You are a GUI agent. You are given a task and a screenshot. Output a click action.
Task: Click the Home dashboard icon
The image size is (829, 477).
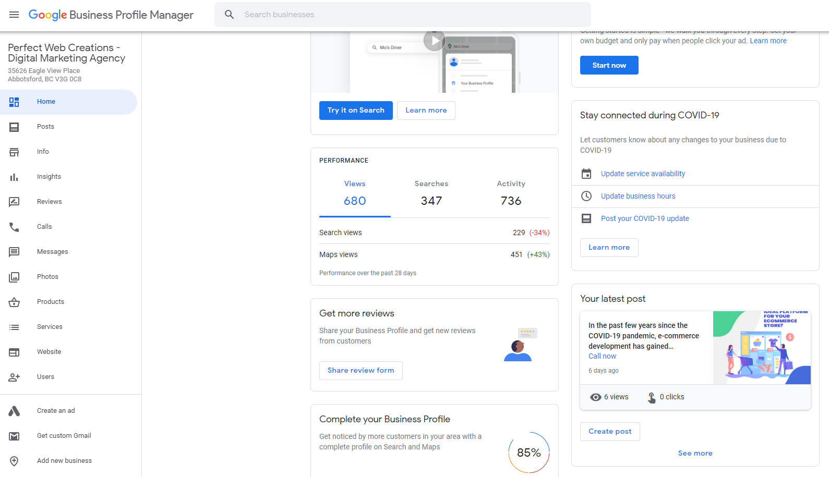14,102
